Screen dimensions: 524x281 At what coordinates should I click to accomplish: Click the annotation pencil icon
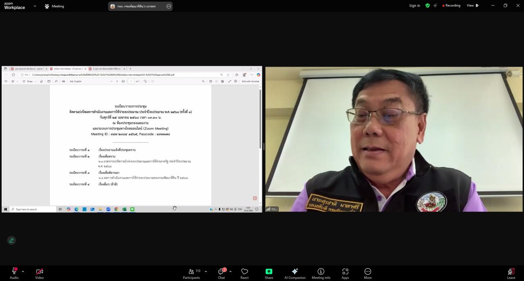pyautogui.click(x=11, y=241)
